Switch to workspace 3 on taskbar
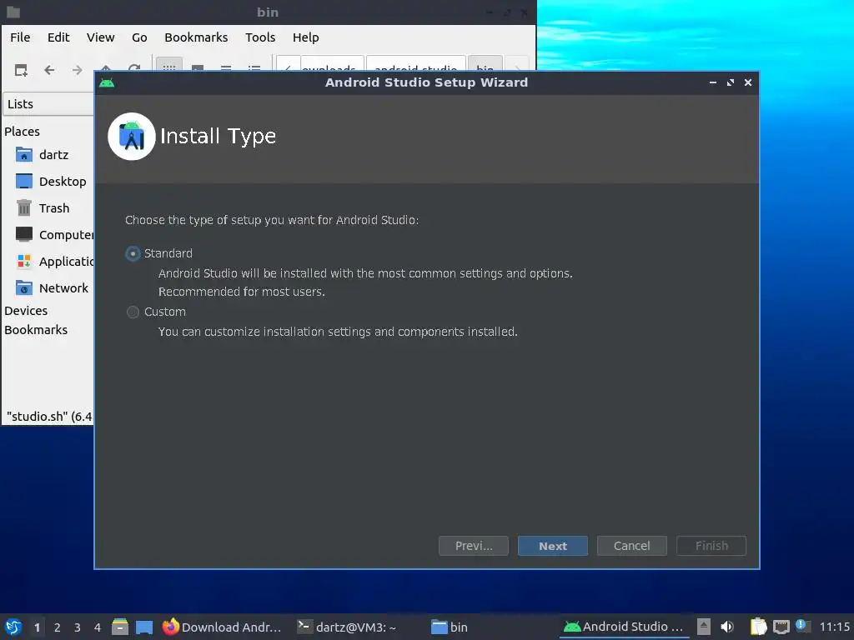Viewport: 854px width, 640px height. [78, 627]
